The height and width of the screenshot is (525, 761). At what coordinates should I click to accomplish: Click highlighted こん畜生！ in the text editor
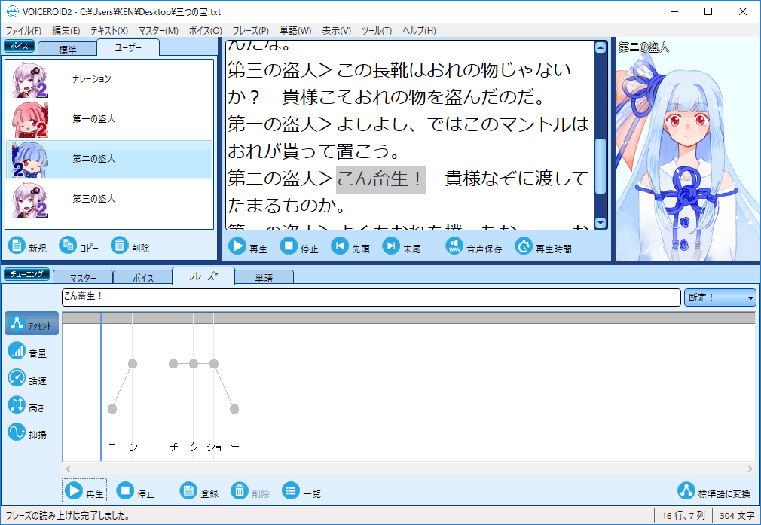(381, 179)
